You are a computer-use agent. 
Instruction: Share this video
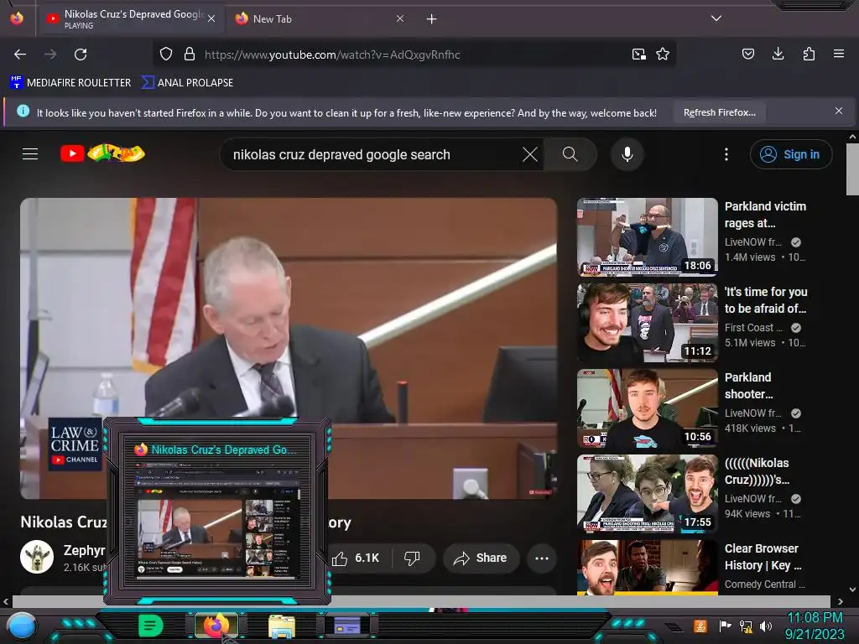point(481,558)
